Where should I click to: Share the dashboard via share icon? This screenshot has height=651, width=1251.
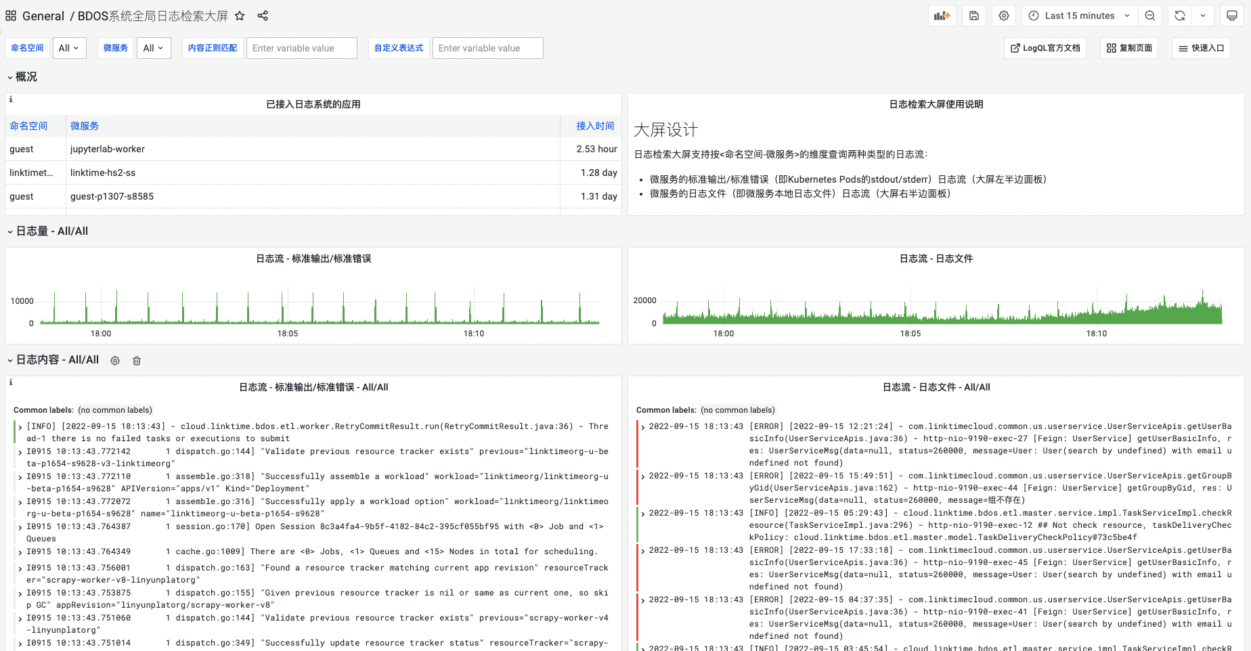click(263, 16)
